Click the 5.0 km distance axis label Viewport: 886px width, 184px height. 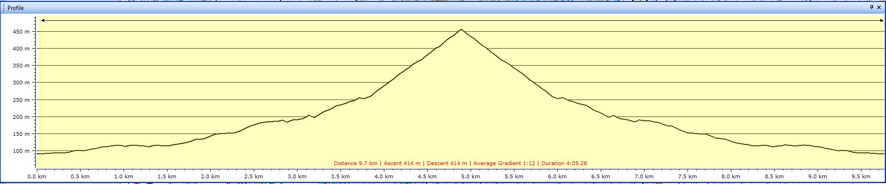coord(471,176)
